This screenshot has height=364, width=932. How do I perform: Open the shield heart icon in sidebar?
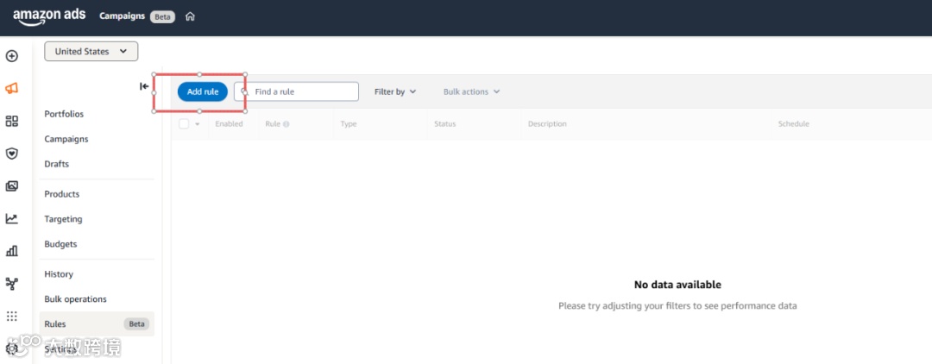coord(12,154)
